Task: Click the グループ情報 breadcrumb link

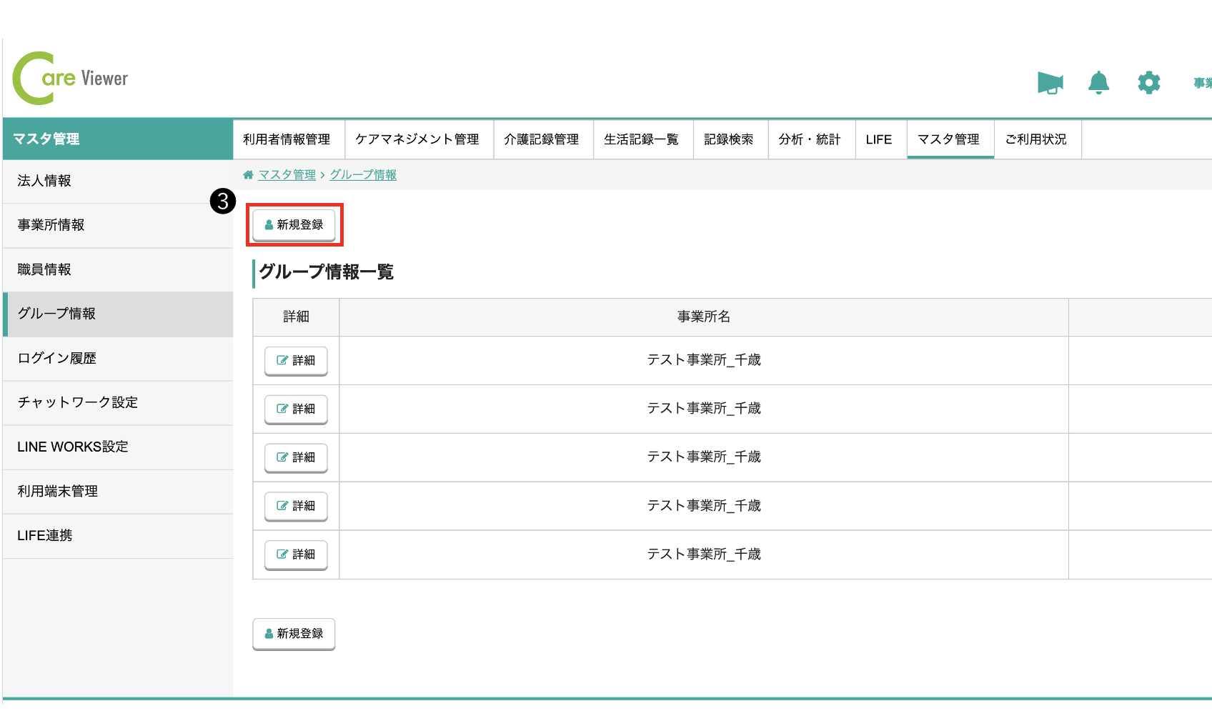Action: pos(363,174)
